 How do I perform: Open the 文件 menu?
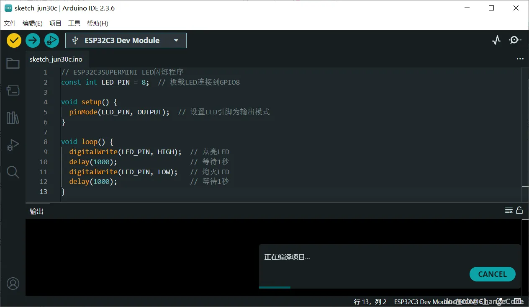pyautogui.click(x=10, y=23)
